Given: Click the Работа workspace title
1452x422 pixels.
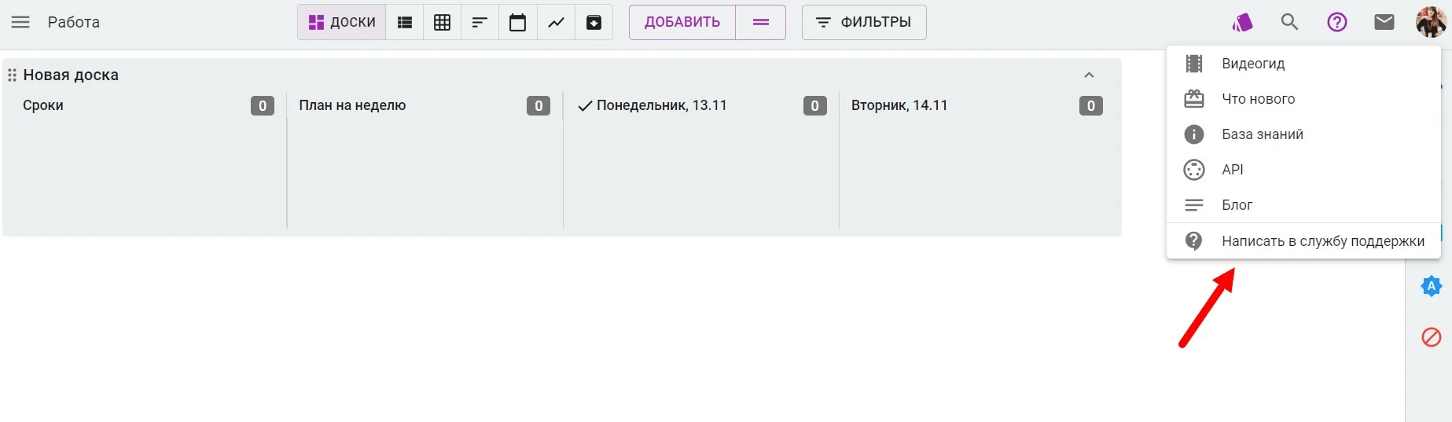Looking at the screenshot, I should 74,22.
